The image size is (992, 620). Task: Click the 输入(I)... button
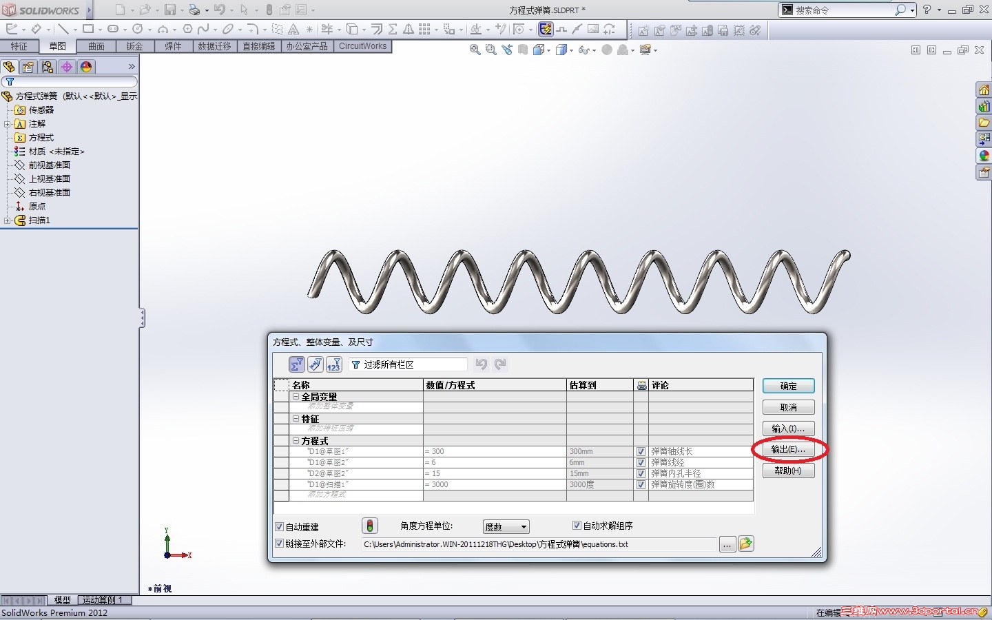789,428
